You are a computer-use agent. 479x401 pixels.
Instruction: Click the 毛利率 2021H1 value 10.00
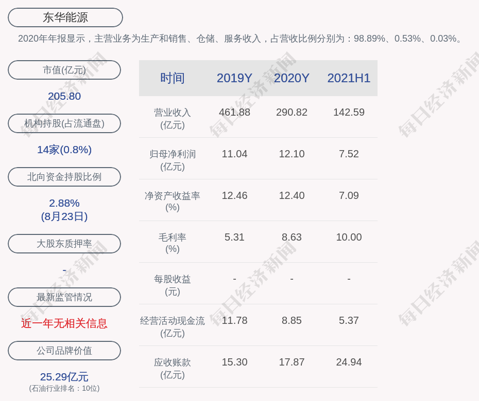(349, 237)
